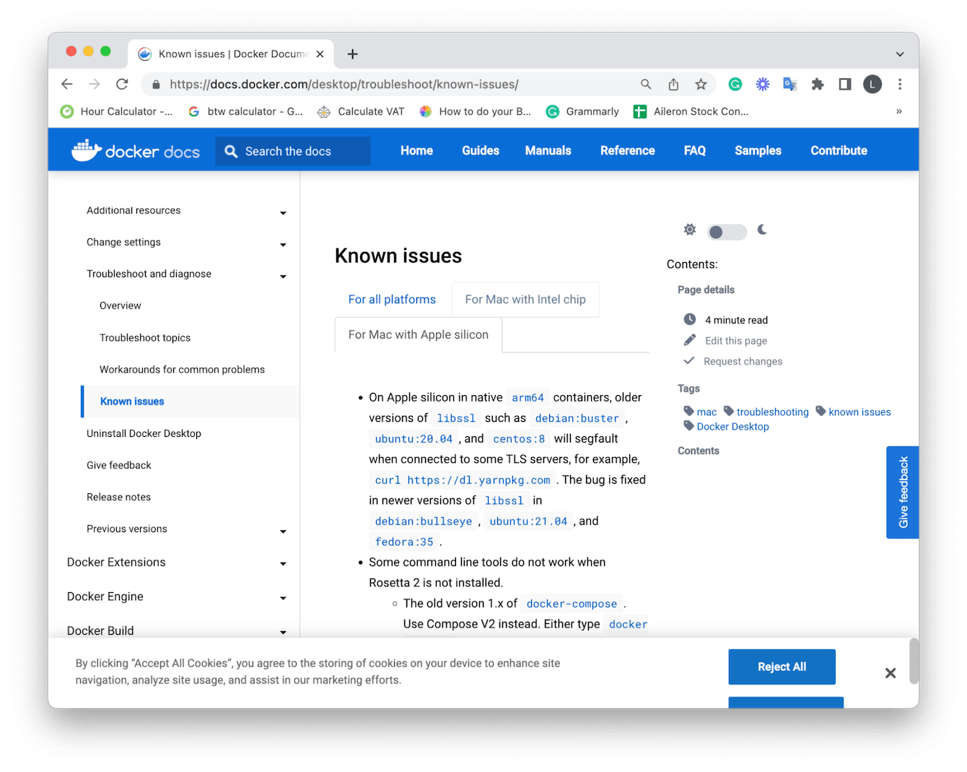Expand the Docker Extensions section
Image resolution: width=967 pixels, height=772 pixels.
pyautogui.click(x=283, y=564)
